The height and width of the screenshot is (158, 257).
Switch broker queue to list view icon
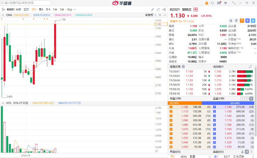[247, 152]
